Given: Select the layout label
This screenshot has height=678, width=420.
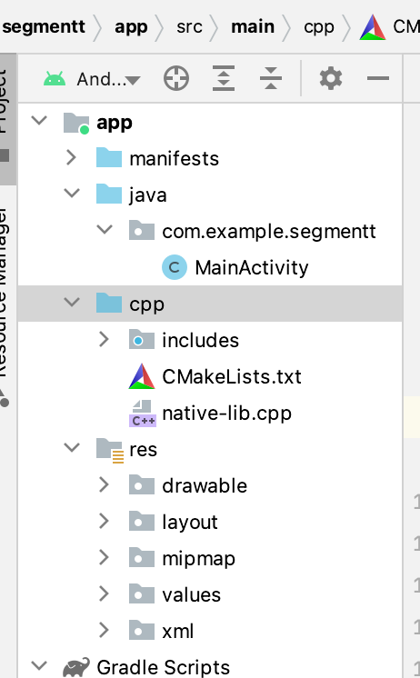Looking at the screenshot, I should click(x=190, y=523).
